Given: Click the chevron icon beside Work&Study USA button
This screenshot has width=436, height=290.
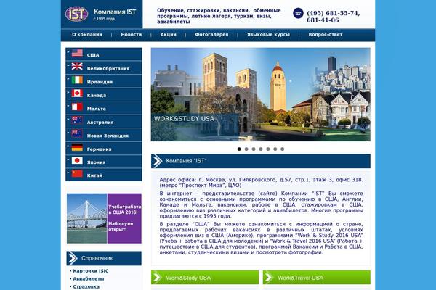Looking at the screenshot, I should click(157, 278).
